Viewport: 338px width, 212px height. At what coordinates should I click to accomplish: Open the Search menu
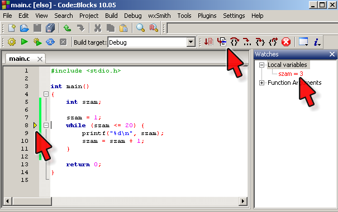(63, 16)
